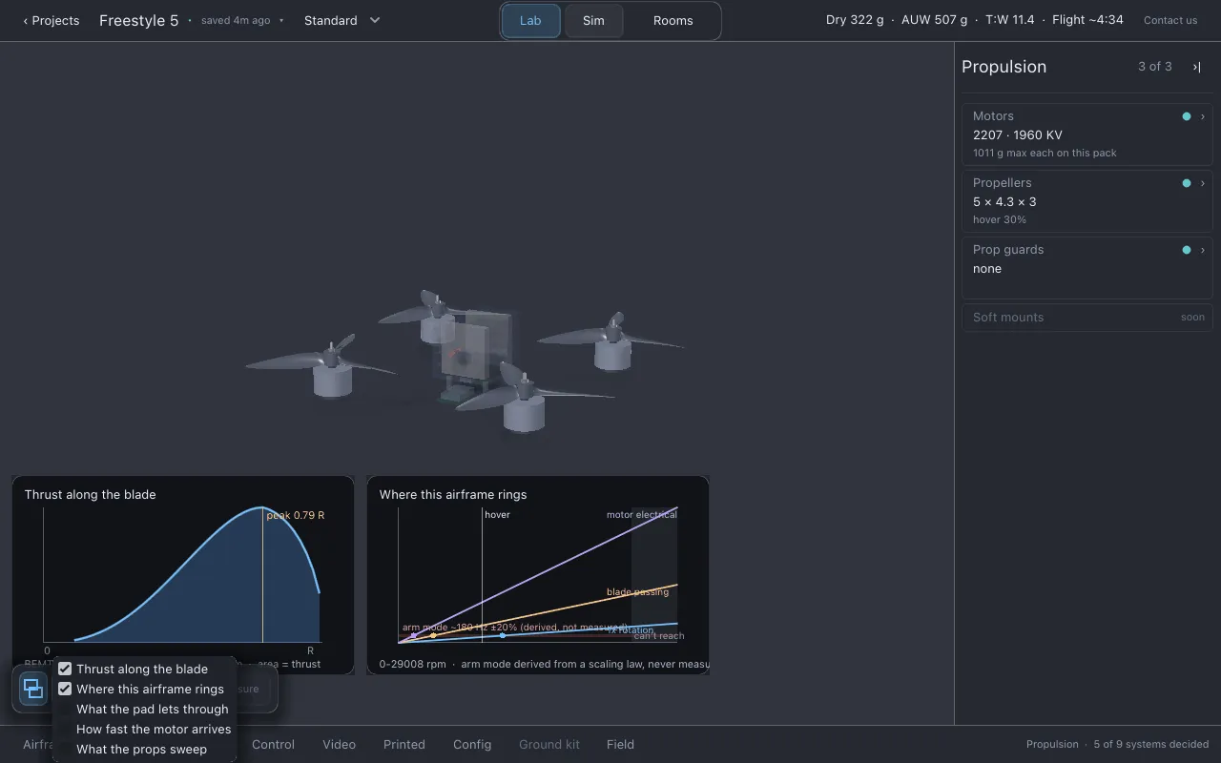Image resolution: width=1221 pixels, height=763 pixels.
Task: Open the Prop guards card chevron
Action: [1203, 250]
